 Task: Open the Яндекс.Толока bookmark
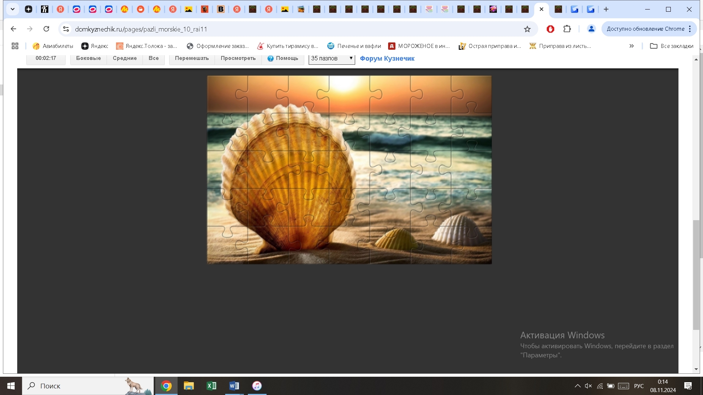pyautogui.click(x=146, y=46)
